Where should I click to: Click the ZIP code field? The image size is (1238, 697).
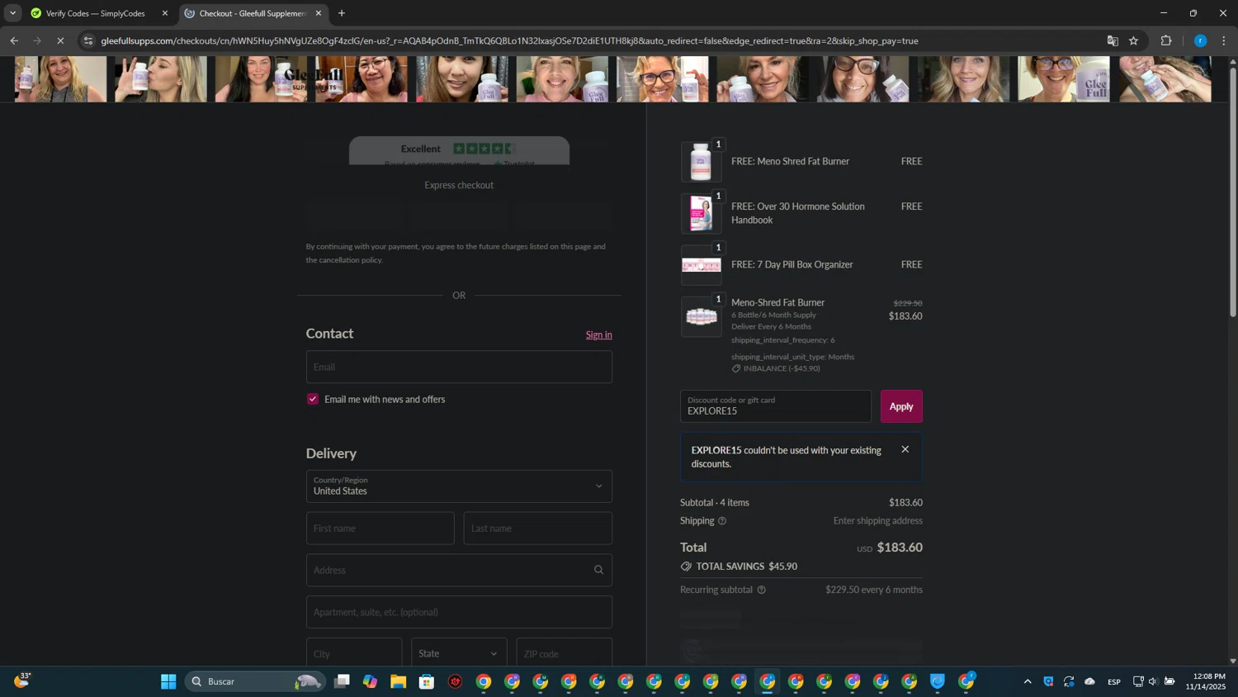point(564,653)
